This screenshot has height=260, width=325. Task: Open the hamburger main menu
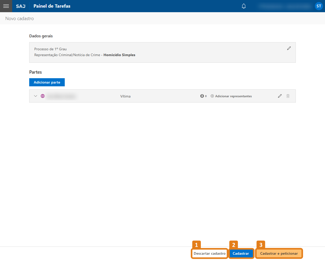(x=6, y=6)
